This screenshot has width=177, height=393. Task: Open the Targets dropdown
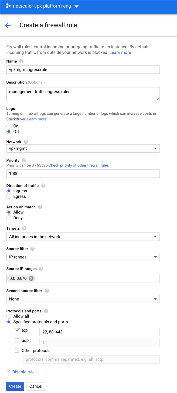83,237
